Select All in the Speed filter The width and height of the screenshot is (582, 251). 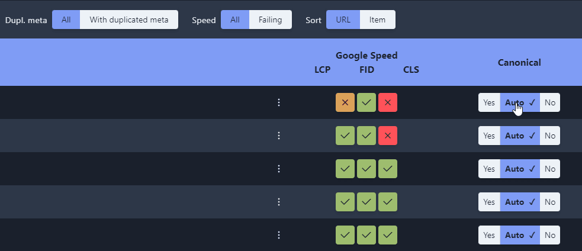pos(235,20)
